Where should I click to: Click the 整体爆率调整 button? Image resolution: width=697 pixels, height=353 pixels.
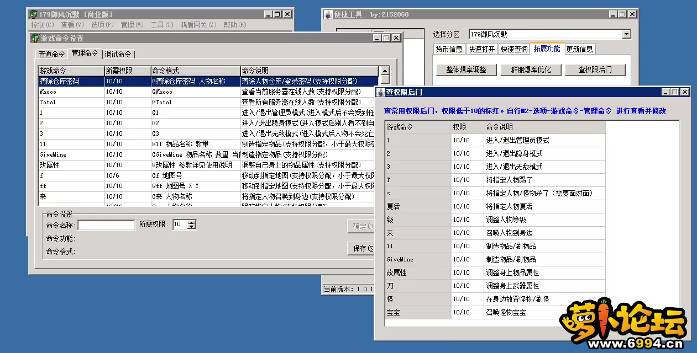click(466, 70)
